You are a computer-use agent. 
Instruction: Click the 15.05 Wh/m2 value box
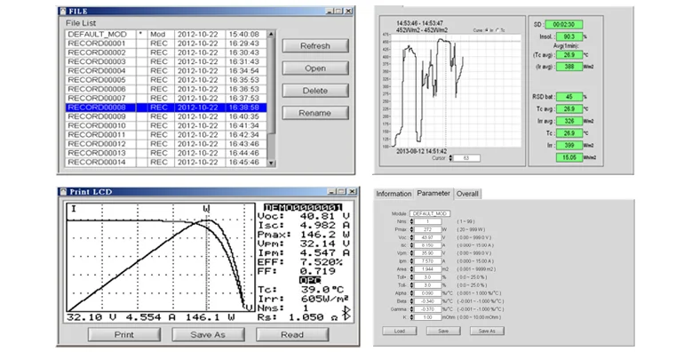click(569, 157)
